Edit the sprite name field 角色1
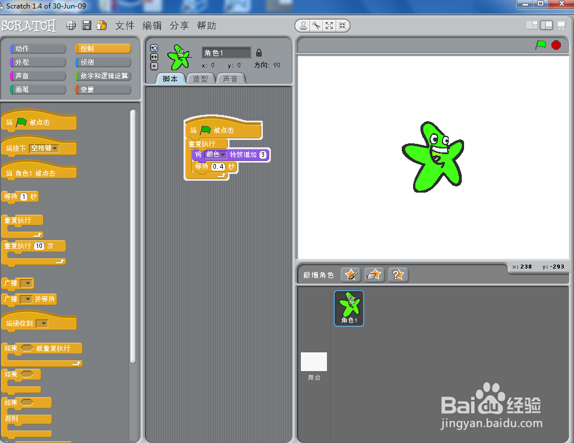 point(226,53)
